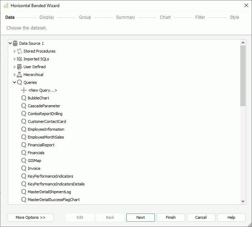Click the Imported SQLs icon
This screenshot has height=227, width=252.
20,59
